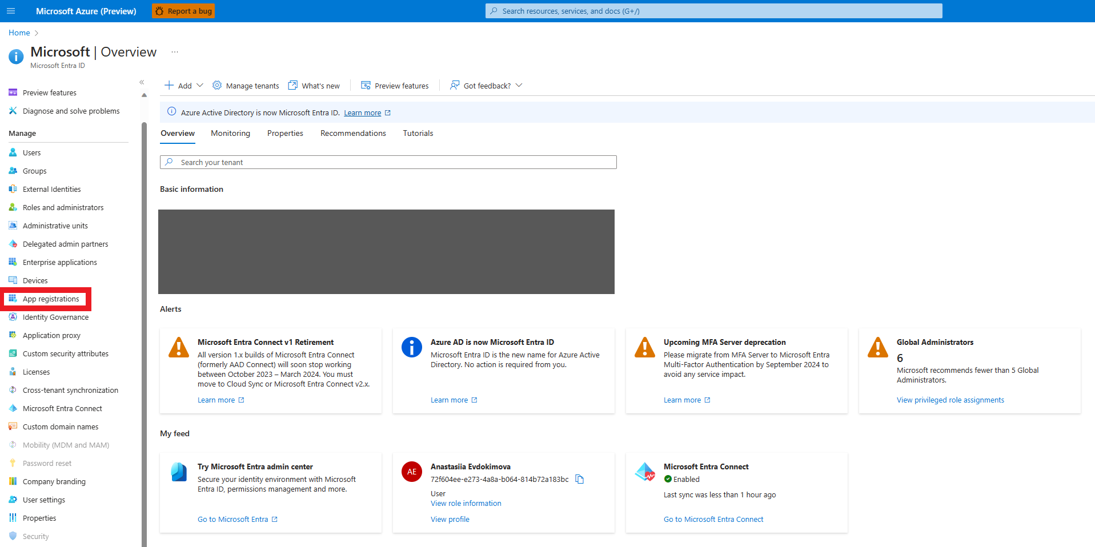1095x547 pixels.
Task: Click the AE user avatar
Action: [x=412, y=472]
